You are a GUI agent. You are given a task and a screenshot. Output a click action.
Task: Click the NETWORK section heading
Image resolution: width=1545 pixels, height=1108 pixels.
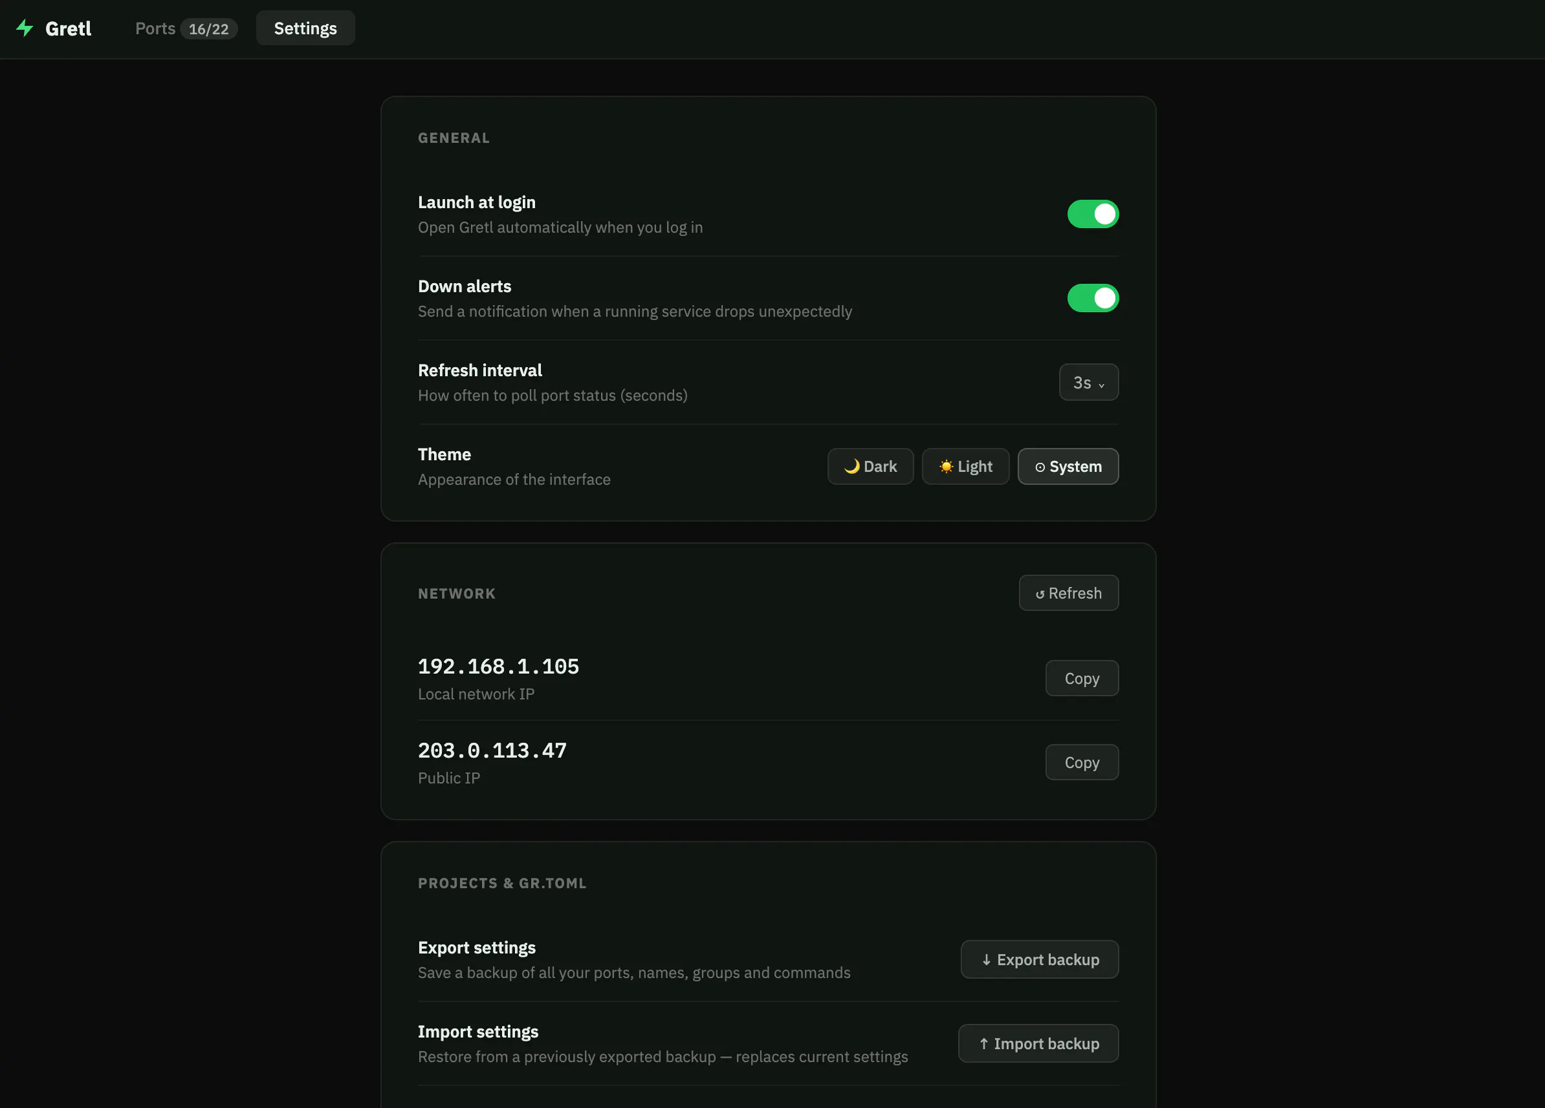point(457,594)
